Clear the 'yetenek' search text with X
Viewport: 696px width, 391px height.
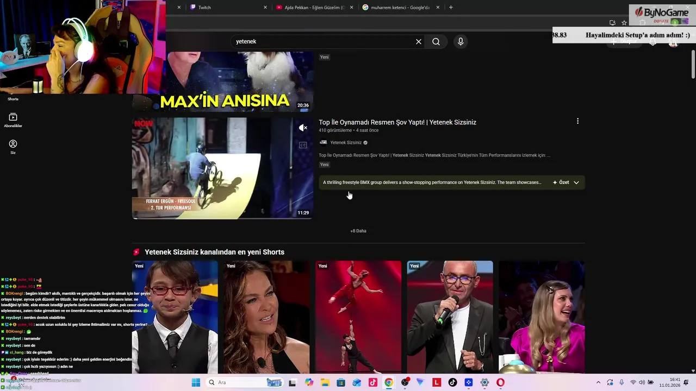click(x=419, y=42)
